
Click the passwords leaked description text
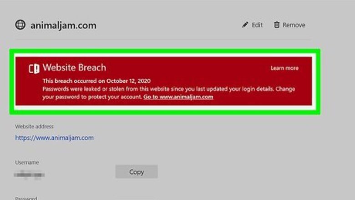(x=168, y=89)
